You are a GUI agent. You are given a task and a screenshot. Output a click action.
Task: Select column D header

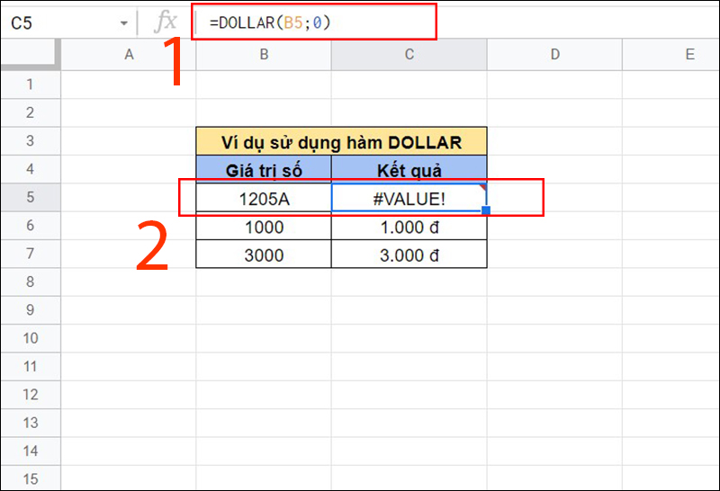coord(554,55)
